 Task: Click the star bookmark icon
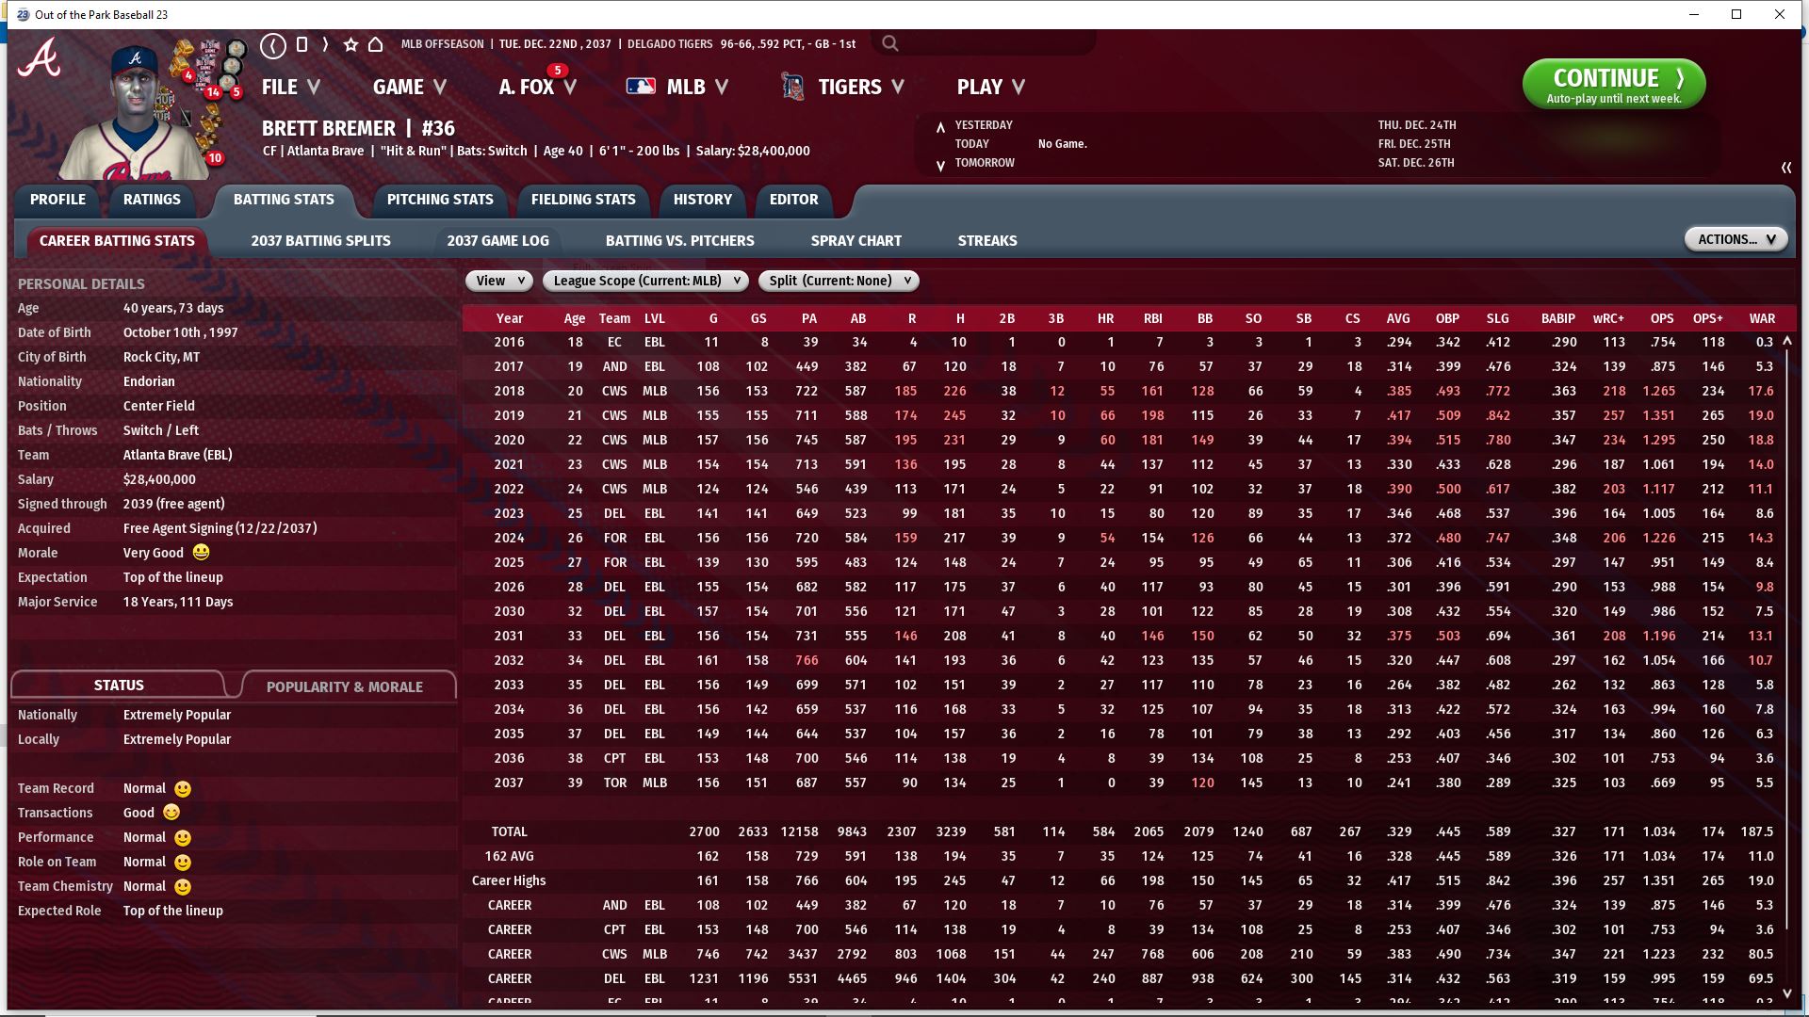pyautogui.click(x=350, y=44)
